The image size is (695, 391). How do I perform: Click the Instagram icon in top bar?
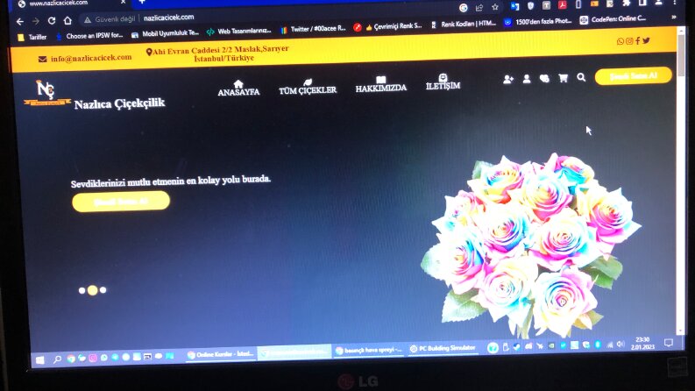[x=629, y=41]
